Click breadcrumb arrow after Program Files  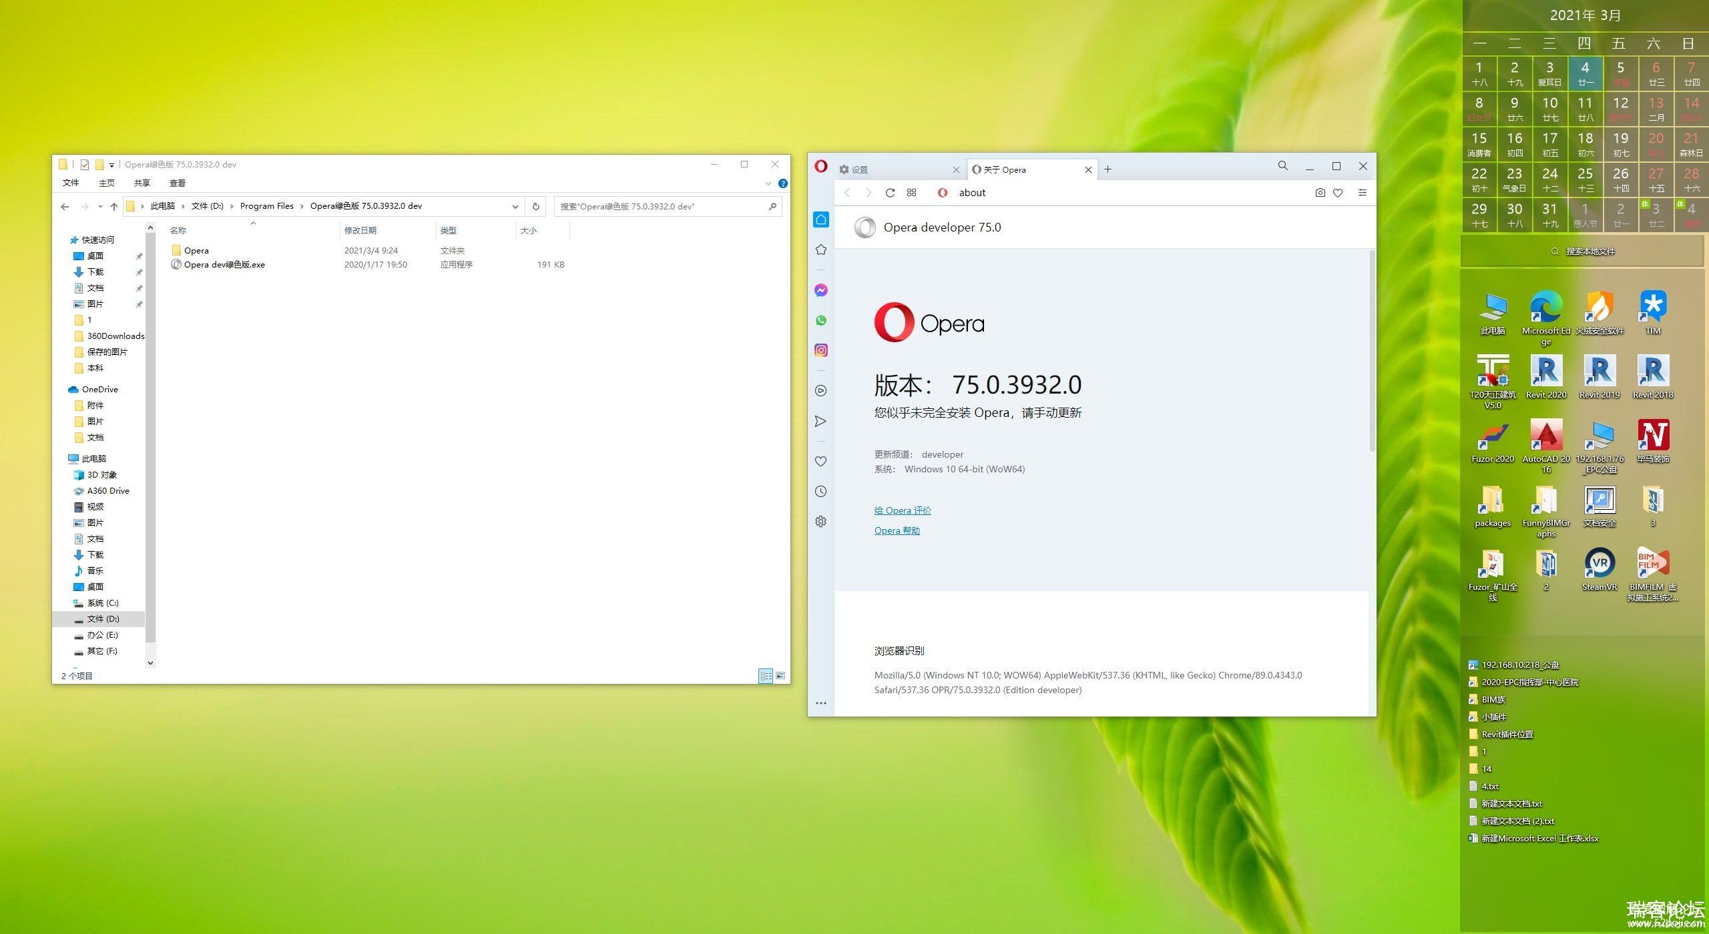click(302, 206)
